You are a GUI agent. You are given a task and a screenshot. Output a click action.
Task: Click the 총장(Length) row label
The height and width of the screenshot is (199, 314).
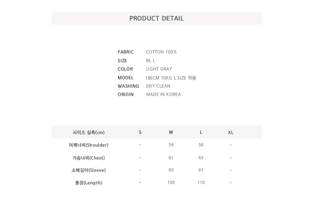click(89, 183)
